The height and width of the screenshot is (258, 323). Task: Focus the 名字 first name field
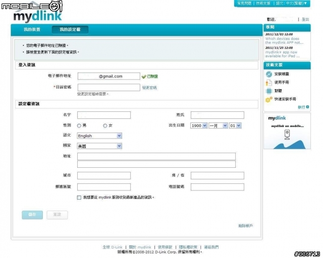point(104,115)
